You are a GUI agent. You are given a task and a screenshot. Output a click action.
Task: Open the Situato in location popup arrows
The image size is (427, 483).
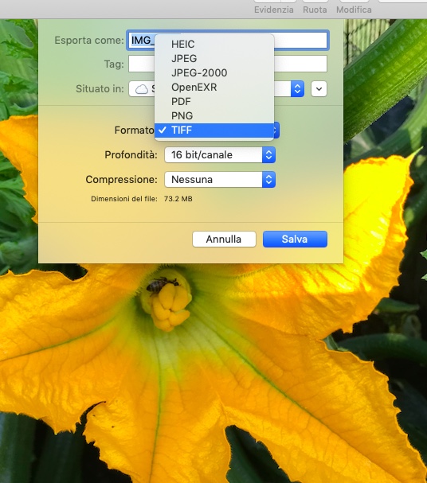click(297, 89)
